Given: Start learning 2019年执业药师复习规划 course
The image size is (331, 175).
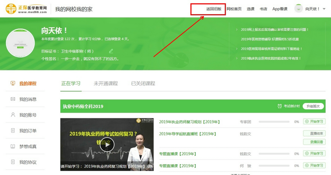Looking at the screenshot, I should coord(314,122).
